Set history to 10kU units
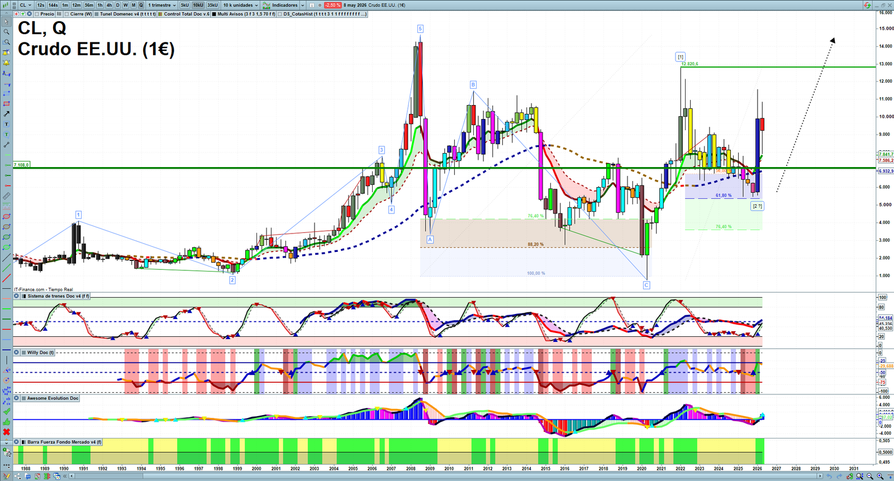This screenshot has height=481, width=894. tap(198, 5)
